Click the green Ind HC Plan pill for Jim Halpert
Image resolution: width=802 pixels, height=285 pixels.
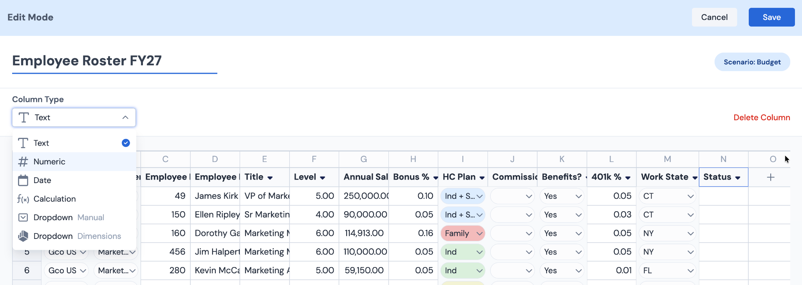463,252
